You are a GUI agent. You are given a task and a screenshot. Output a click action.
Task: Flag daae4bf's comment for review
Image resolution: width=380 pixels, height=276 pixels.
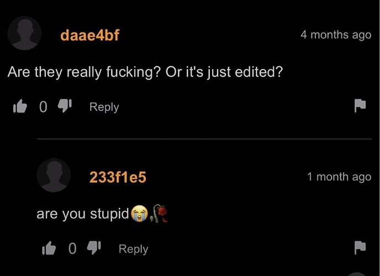click(360, 105)
